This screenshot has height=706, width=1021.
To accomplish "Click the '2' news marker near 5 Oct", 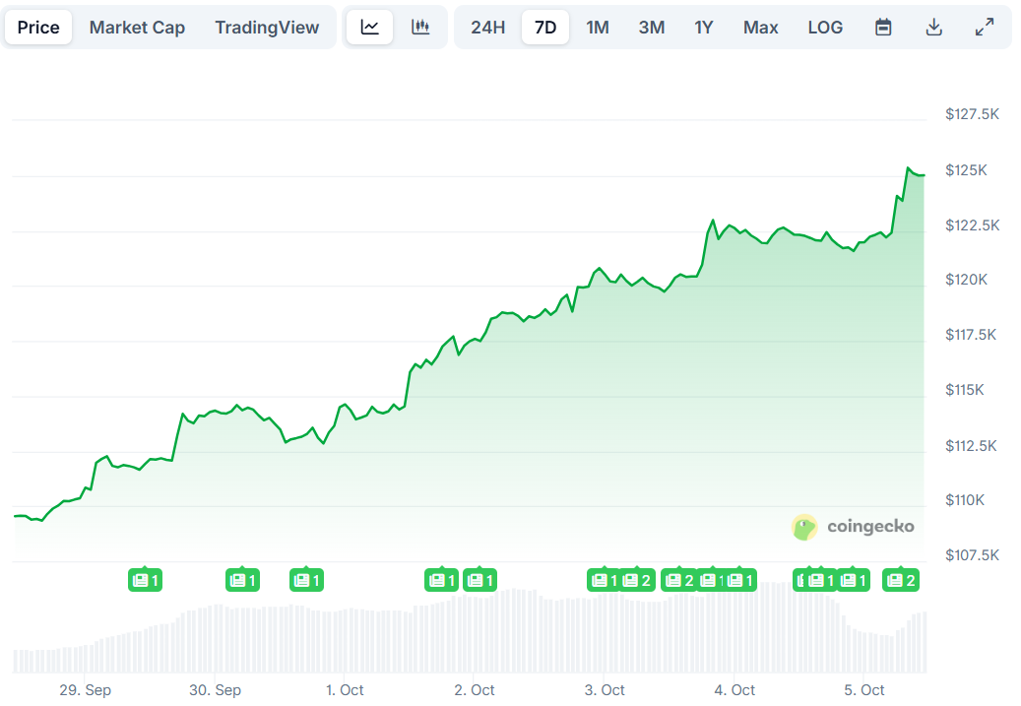I will click(x=902, y=580).
